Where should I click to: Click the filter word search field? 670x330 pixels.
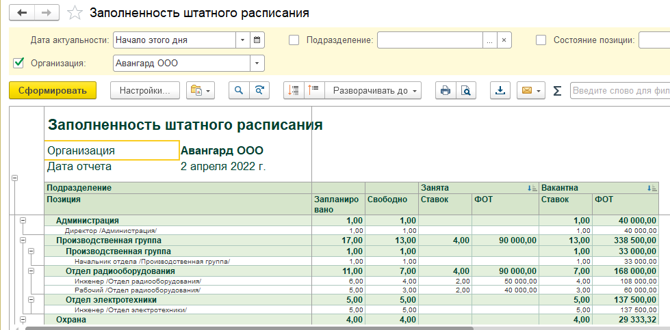tap(619, 90)
